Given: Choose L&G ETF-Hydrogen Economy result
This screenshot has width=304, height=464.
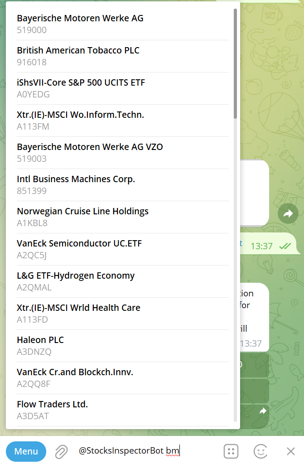Looking at the screenshot, I should tap(122, 281).
